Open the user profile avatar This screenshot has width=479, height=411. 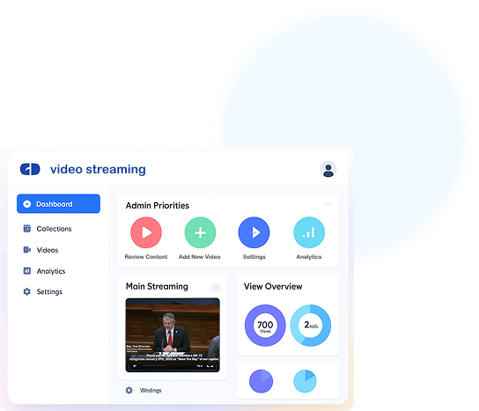[328, 169]
